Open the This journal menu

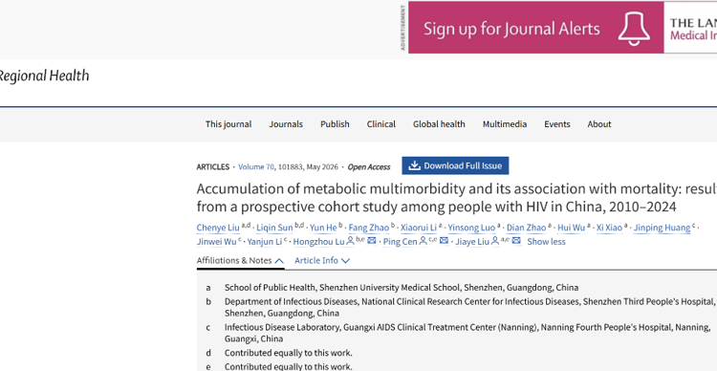[x=228, y=124]
